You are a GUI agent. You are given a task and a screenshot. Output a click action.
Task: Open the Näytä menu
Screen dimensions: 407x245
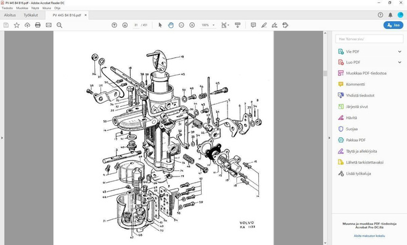(35, 8)
